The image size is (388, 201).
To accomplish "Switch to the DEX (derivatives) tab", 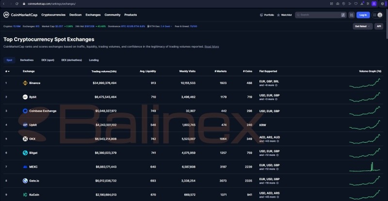I will pyautogui.click(x=71, y=60).
